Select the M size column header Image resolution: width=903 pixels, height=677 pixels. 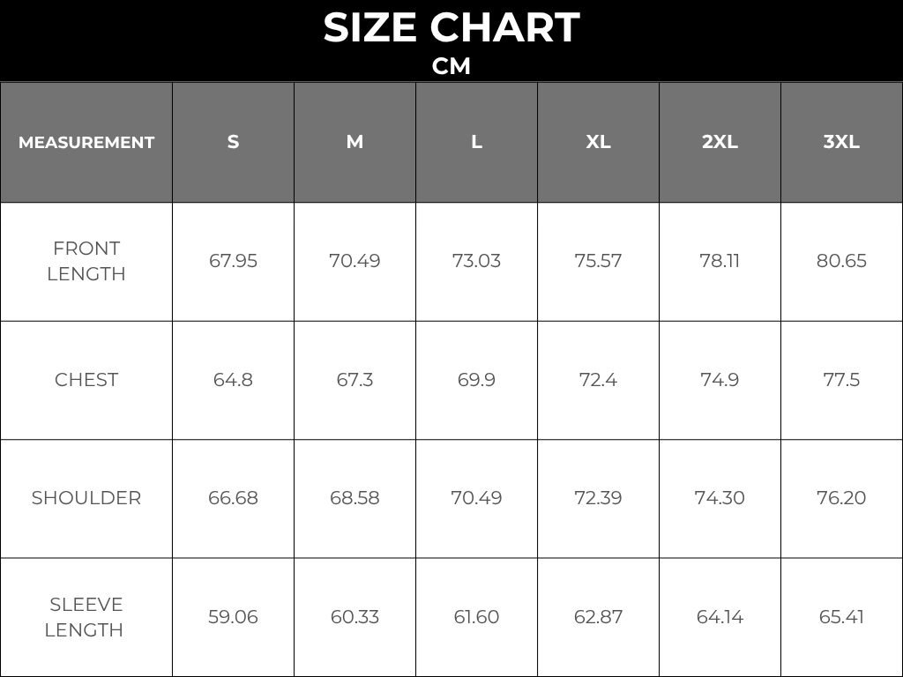[354, 142]
